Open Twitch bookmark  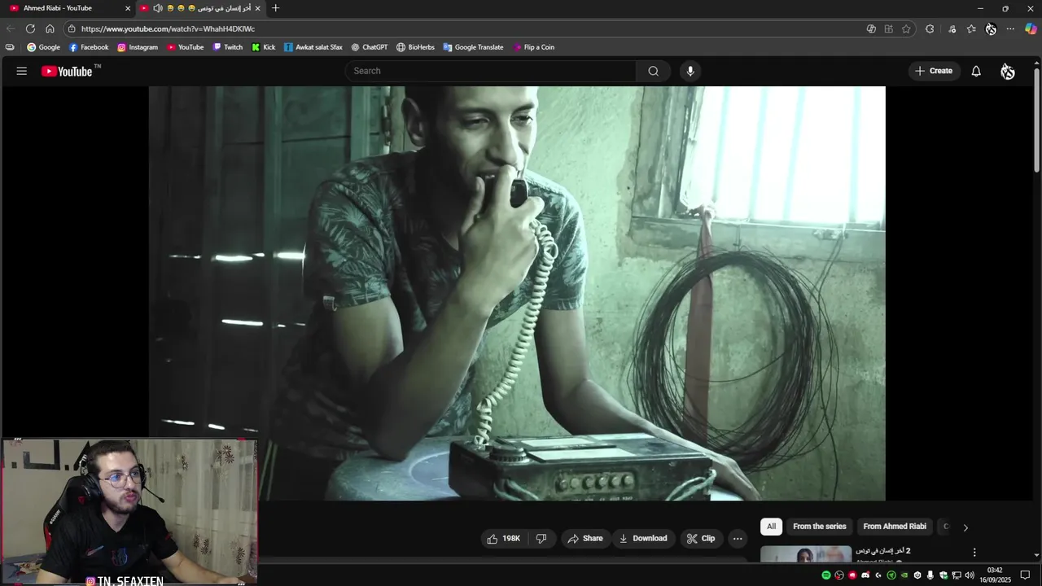tap(227, 47)
